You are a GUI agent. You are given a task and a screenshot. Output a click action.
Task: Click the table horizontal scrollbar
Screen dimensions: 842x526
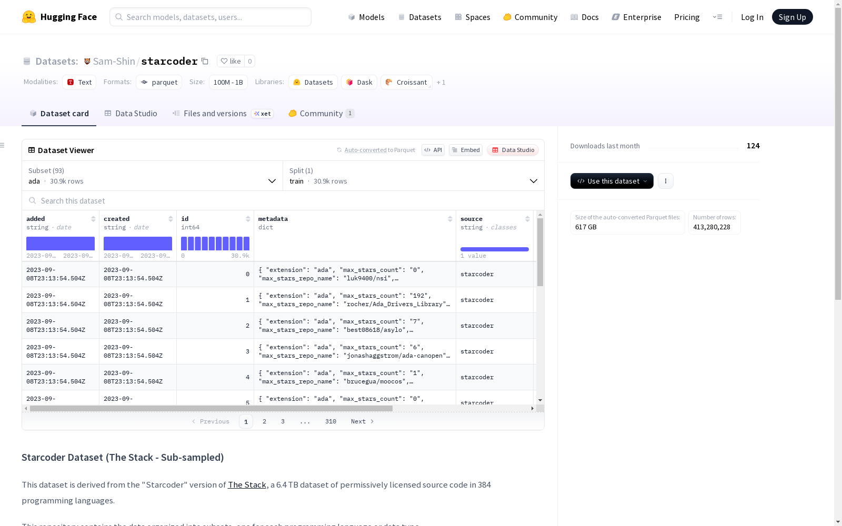coord(211,408)
